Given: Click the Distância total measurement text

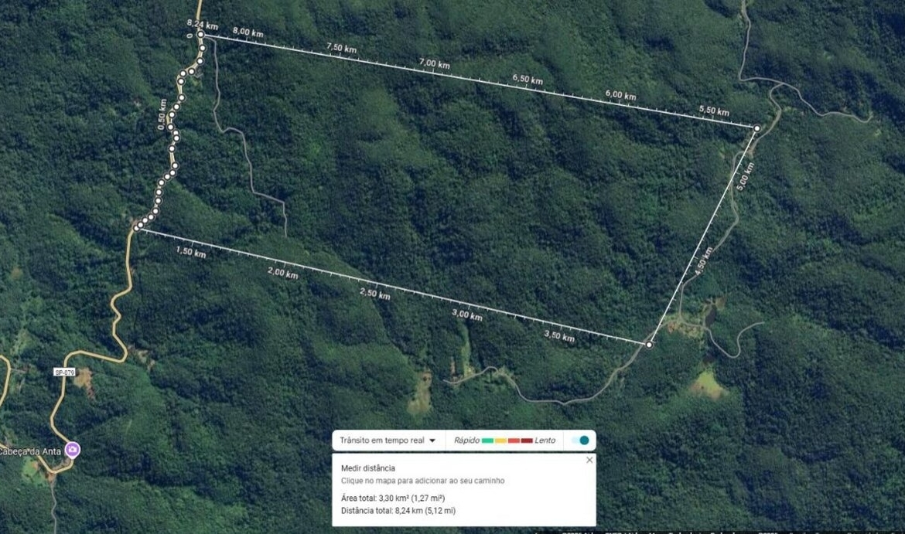Looking at the screenshot, I should tap(398, 511).
